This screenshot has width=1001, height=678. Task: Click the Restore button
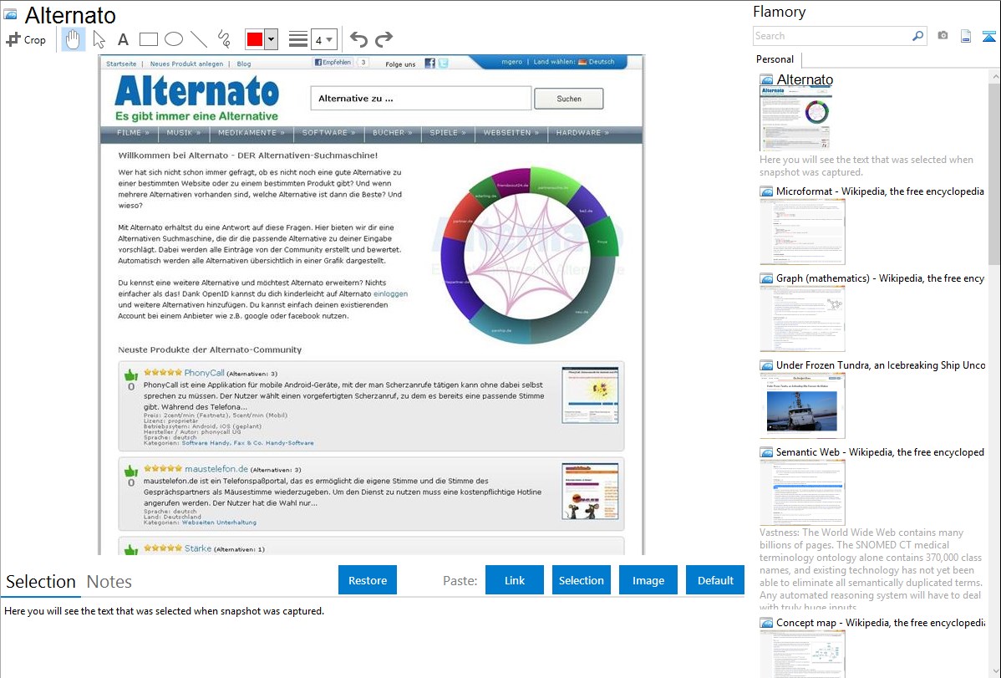[368, 580]
